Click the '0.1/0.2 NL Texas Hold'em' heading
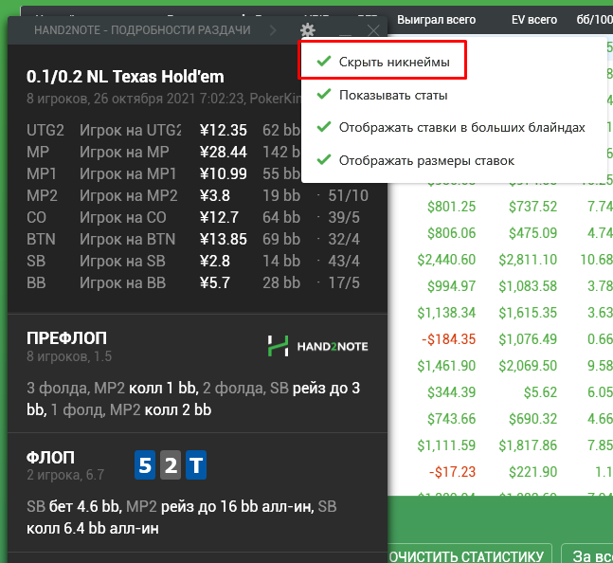Image resolution: width=613 pixels, height=563 pixels. [125, 77]
